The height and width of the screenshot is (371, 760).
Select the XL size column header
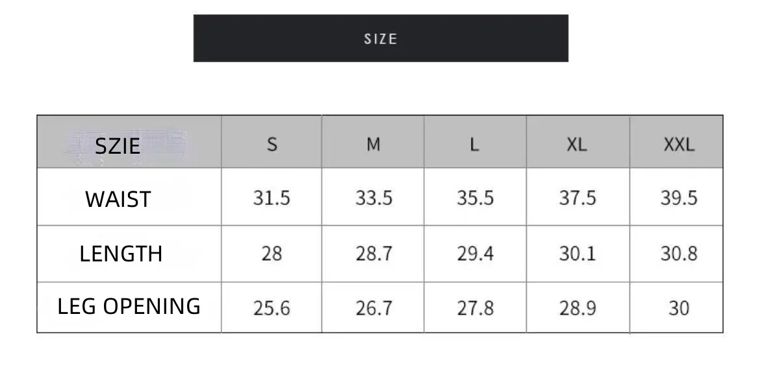(x=577, y=144)
